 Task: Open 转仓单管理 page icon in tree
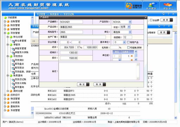click(13, 41)
